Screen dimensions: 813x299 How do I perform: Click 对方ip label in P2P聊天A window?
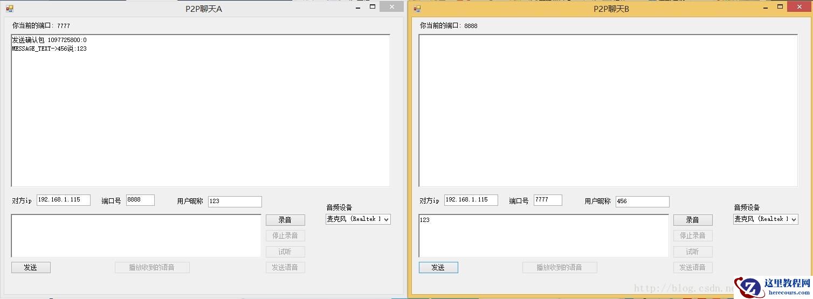tap(22, 200)
